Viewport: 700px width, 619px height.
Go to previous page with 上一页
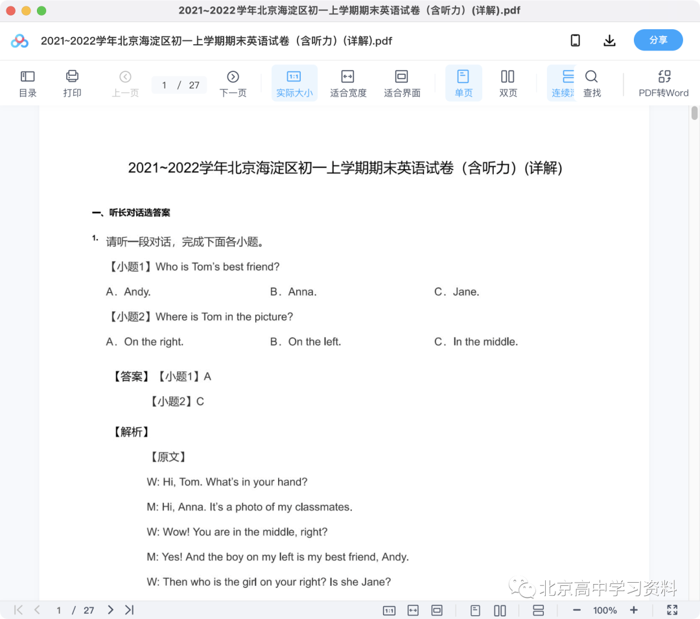[125, 84]
